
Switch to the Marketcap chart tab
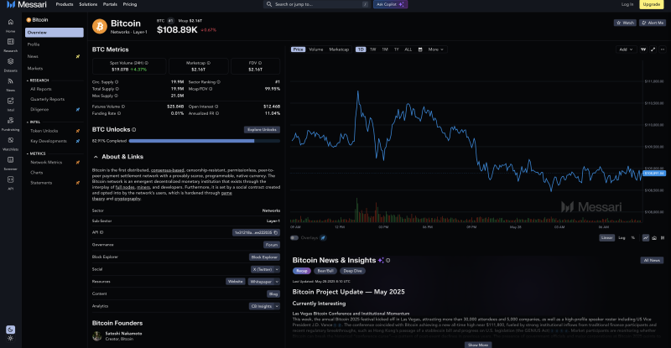(339, 49)
